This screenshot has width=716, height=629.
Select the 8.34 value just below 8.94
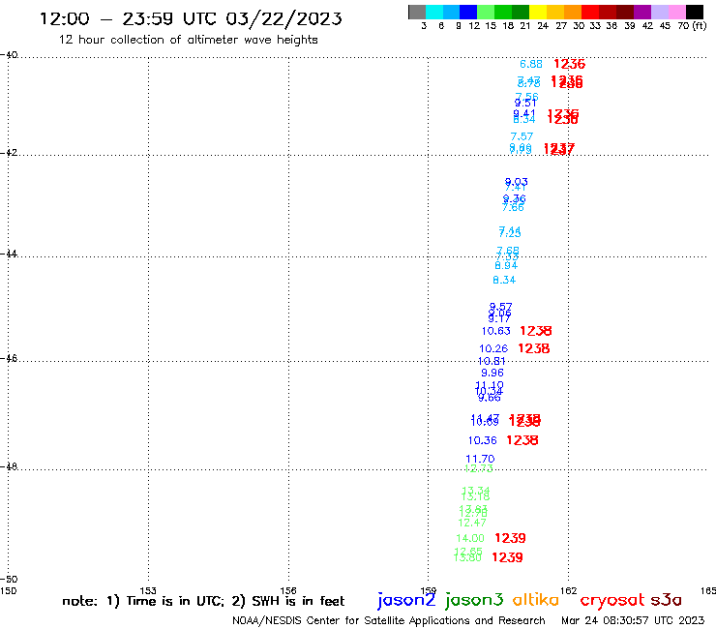point(504,280)
